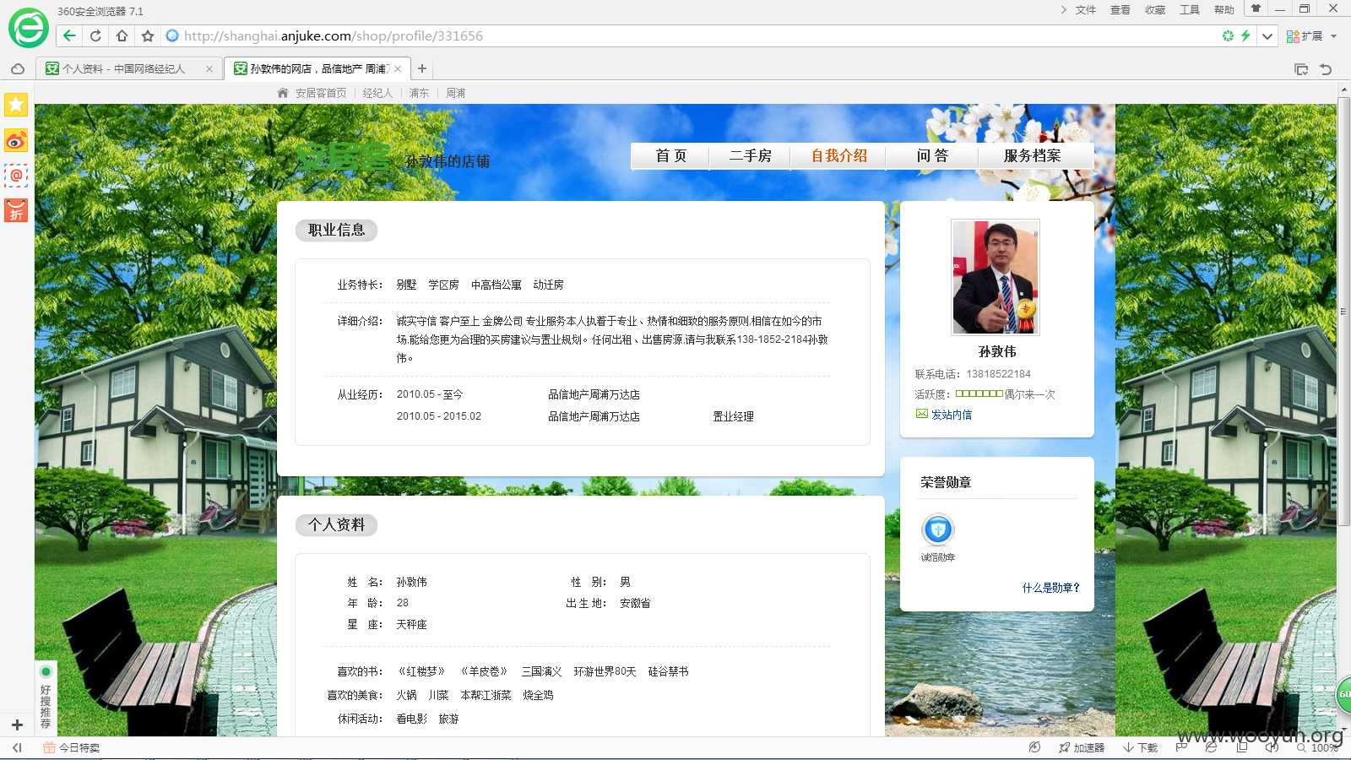The height and width of the screenshot is (760, 1351).
Task: Close the 孙敦伟的网店 browser tab
Action: tap(398, 68)
